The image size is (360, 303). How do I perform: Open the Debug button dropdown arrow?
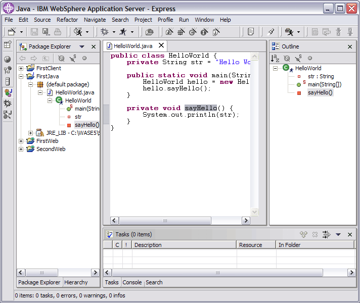point(114,32)
